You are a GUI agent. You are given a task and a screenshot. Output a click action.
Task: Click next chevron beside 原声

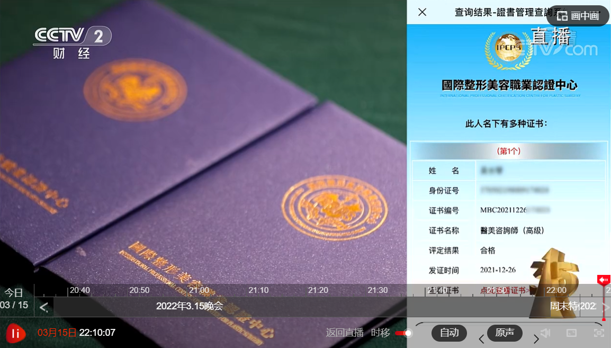click(536, 339)
